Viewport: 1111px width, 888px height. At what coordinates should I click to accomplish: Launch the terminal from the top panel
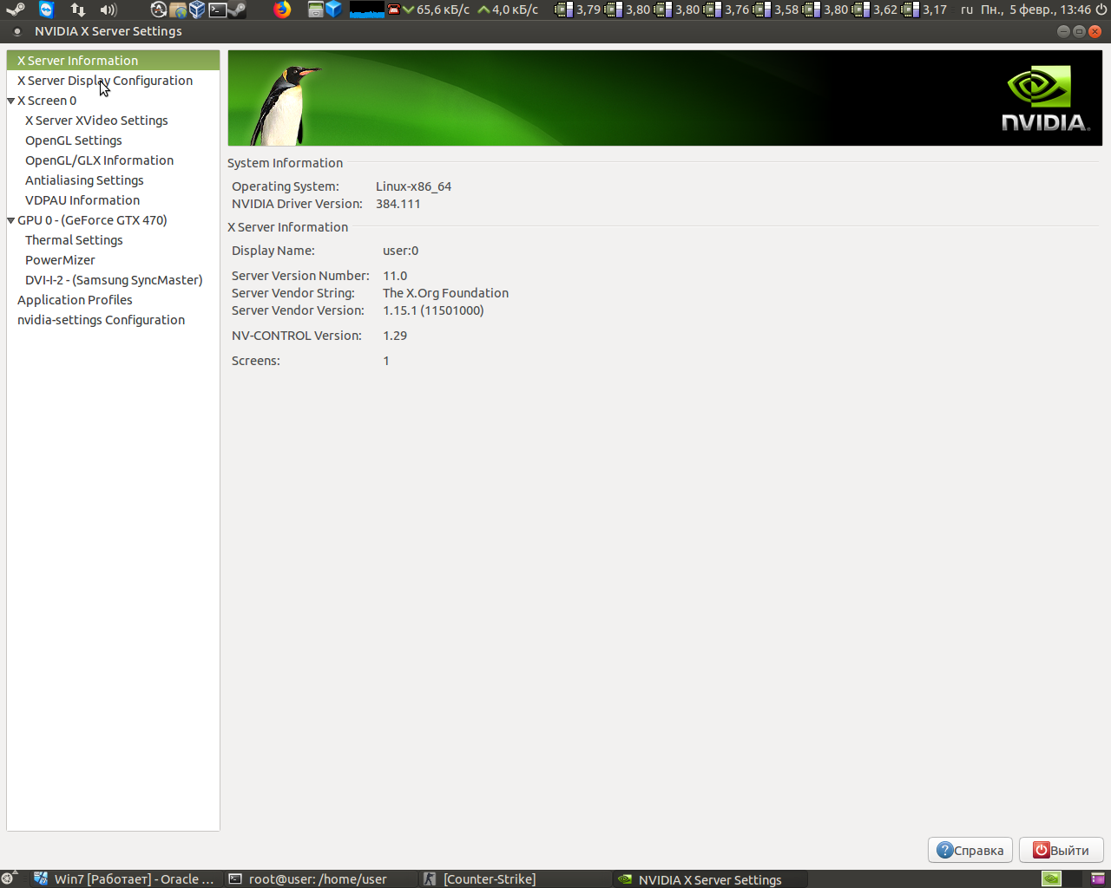217,10
